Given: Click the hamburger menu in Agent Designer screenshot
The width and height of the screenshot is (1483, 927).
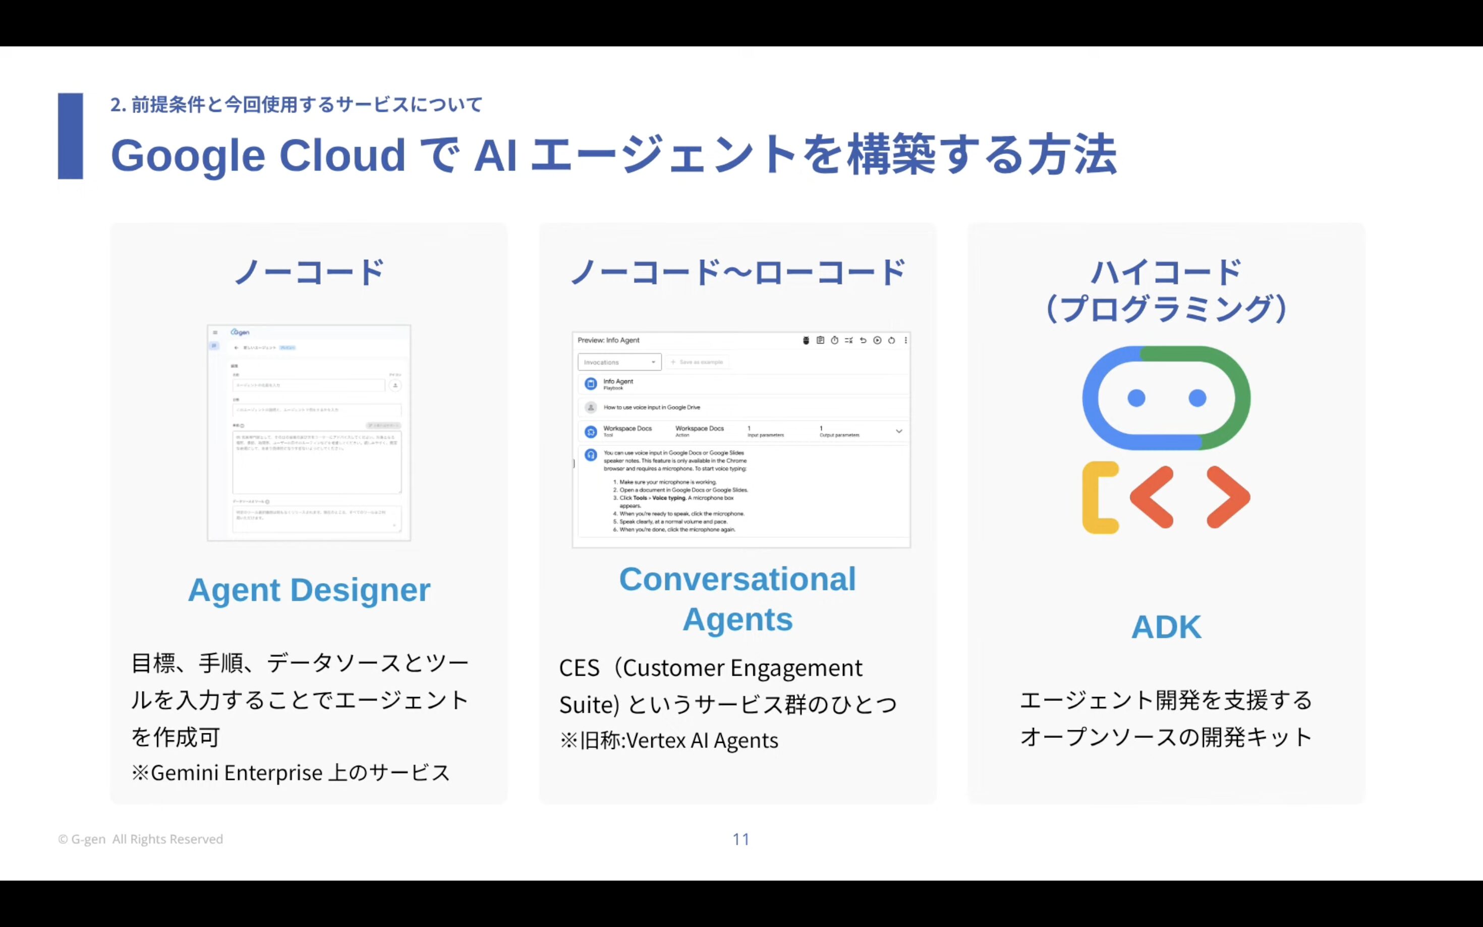Looking at the screenshot, I should pos(215,332).
